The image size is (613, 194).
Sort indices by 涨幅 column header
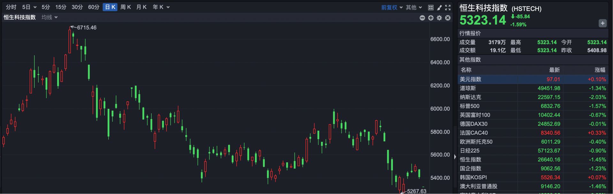point(600,70)
